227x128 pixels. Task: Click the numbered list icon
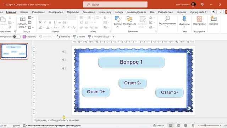pyautogui.click(x=89, y=18)
